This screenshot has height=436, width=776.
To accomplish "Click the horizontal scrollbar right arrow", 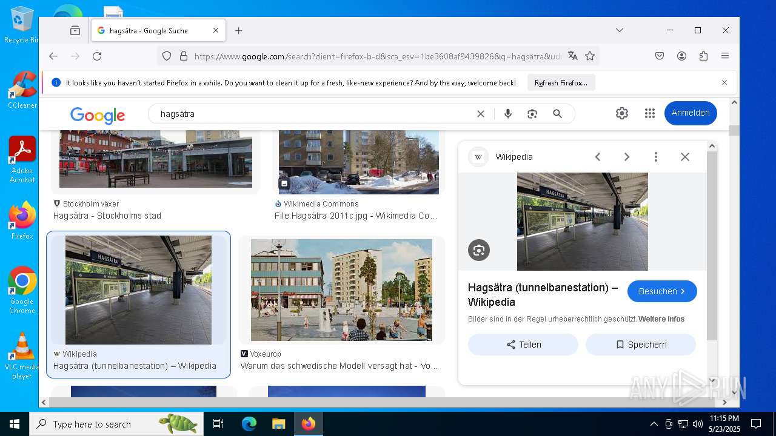I will pyautogui.click(x=724, y=402).
